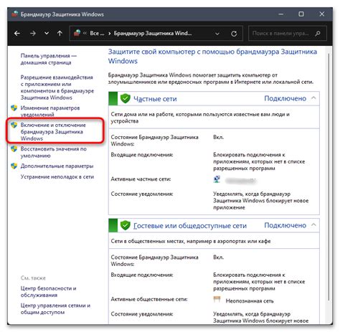Click the vertical scrollbar of main pane
340x332 pixels.
329,177
